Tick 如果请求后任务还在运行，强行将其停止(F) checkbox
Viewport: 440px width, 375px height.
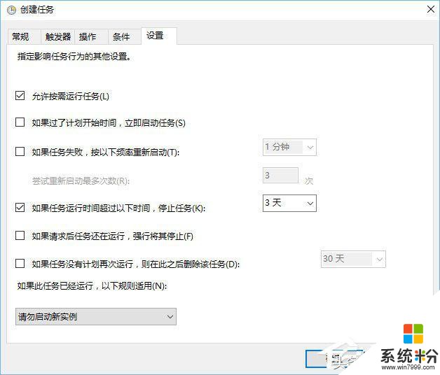(x=20, y=236)
